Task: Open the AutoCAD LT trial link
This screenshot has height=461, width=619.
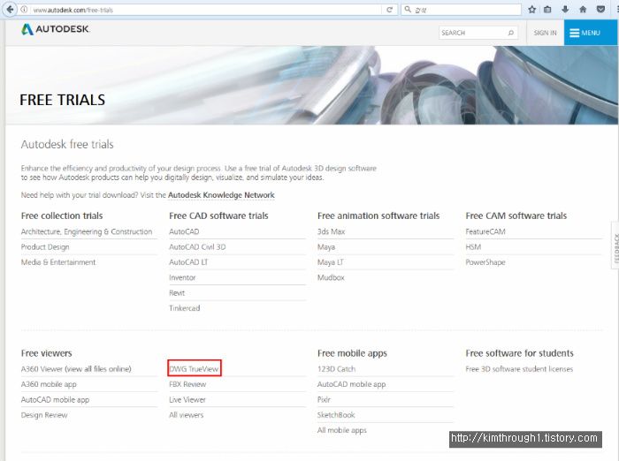Action: (188, 262)
